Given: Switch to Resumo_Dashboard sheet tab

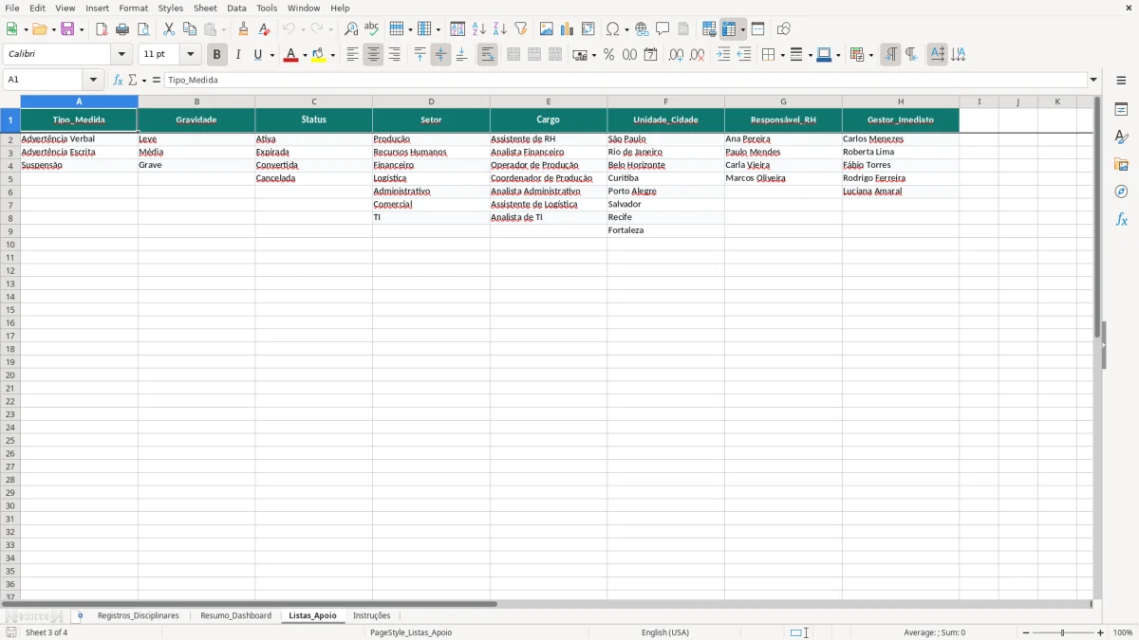Looking at the screenshot, I should pyautogui.click(x=235, y=616).
